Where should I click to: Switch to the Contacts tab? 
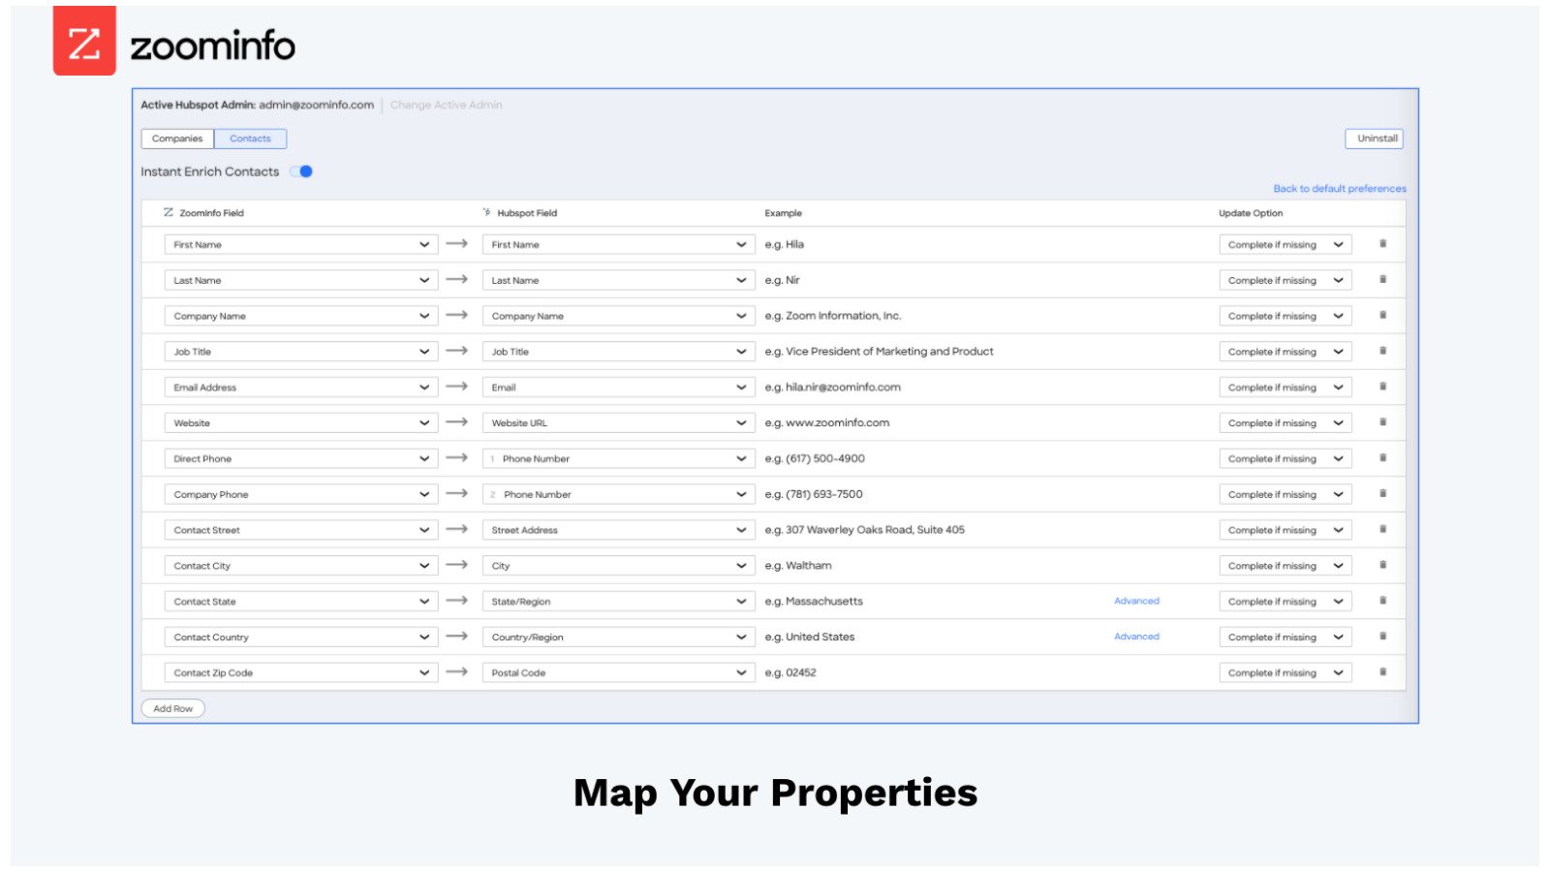(250, 139)
